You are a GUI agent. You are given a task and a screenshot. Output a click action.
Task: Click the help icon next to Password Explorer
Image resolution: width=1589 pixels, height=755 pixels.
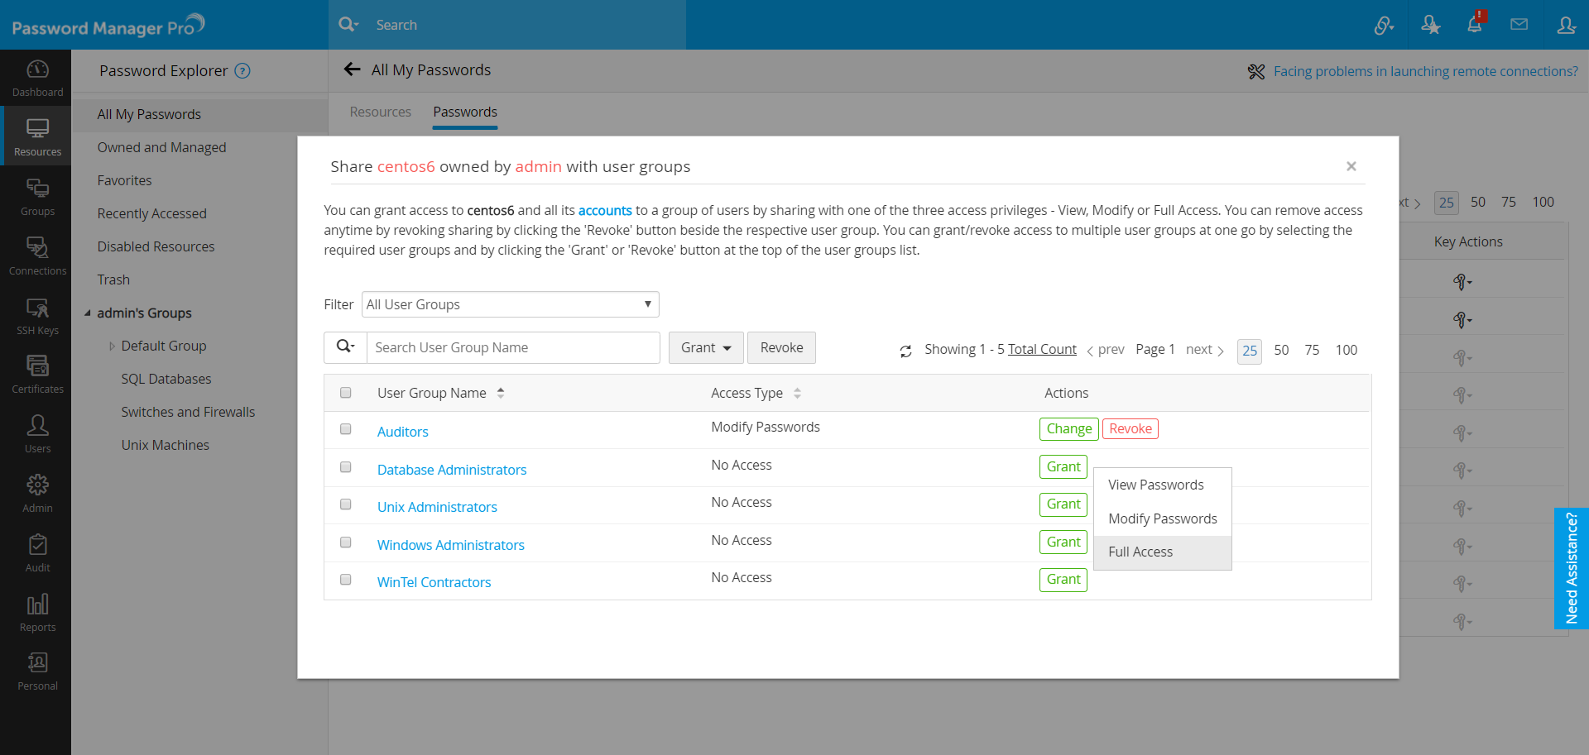click(242, 71)
